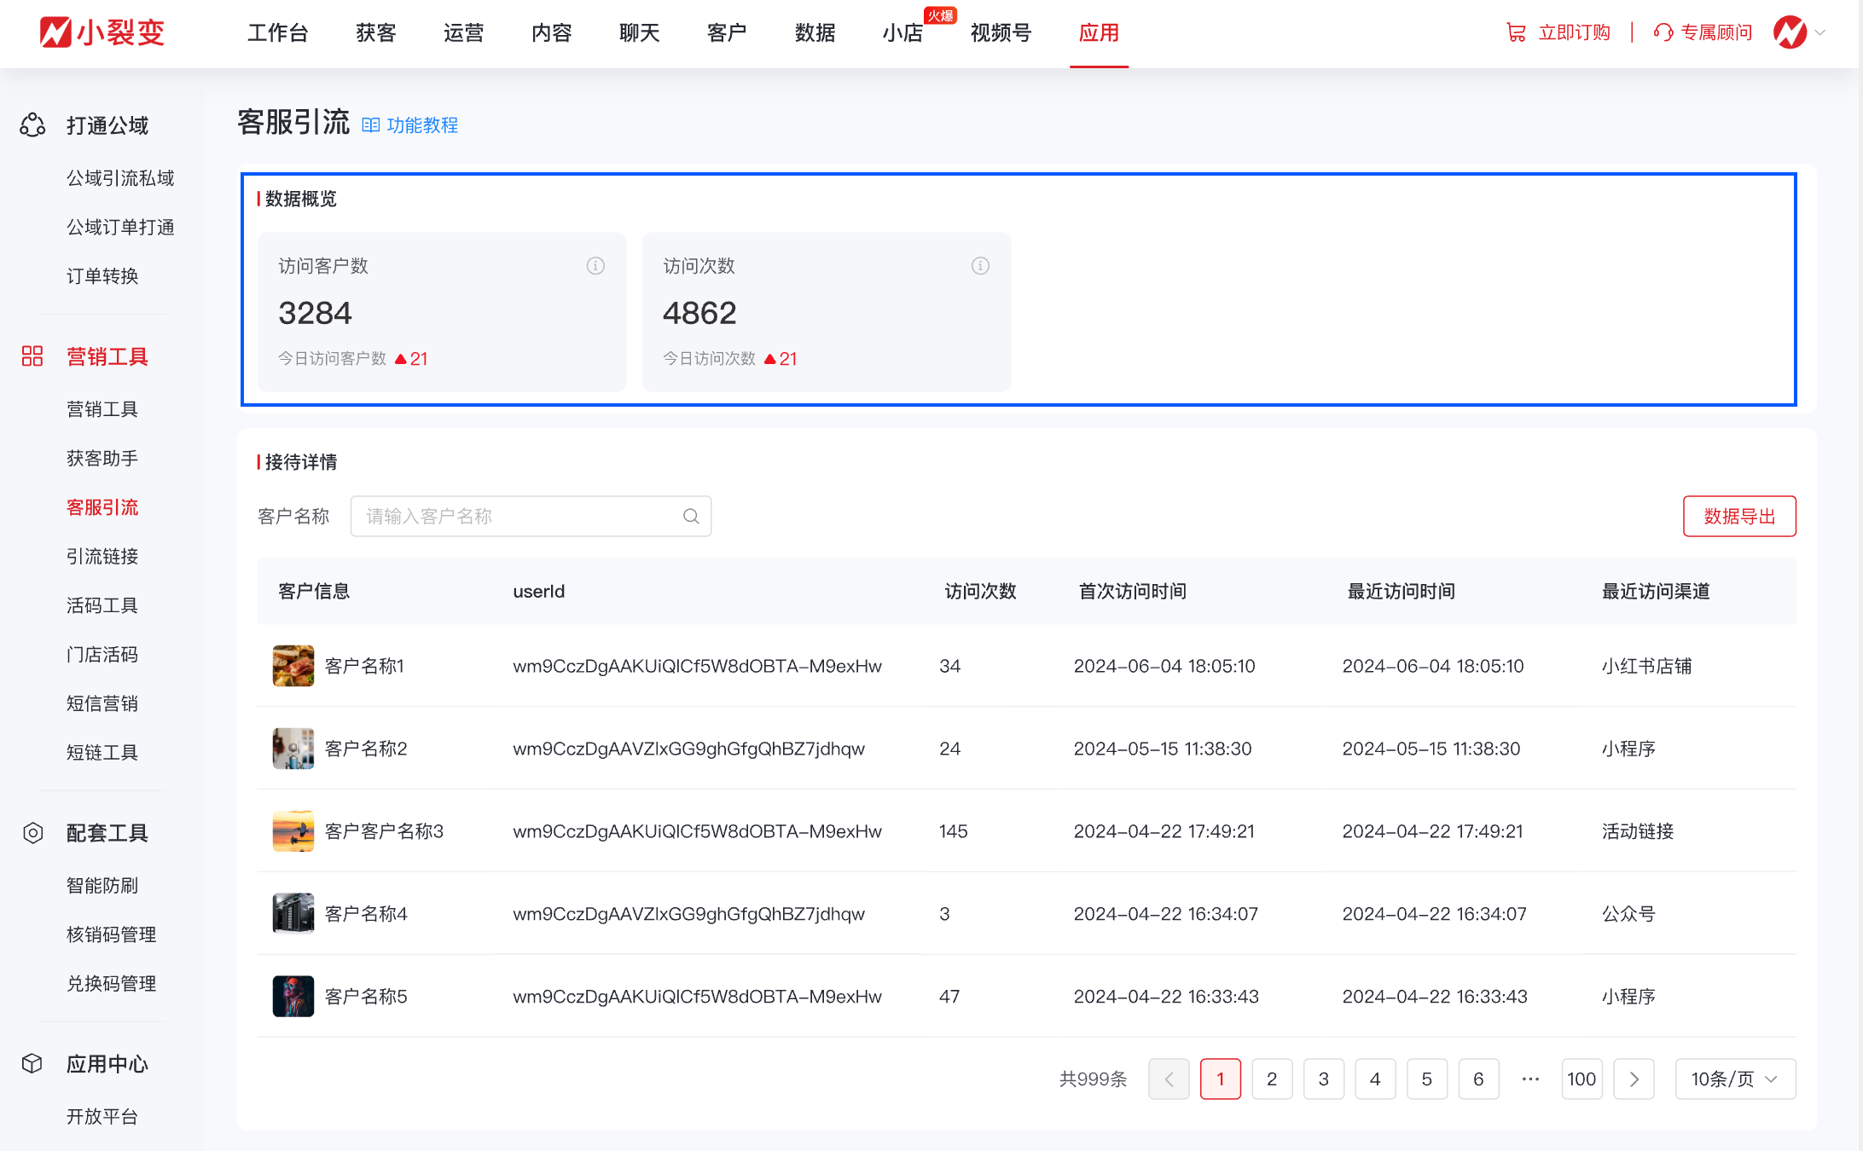Image resolution: width=1863 pixels, height=1151 pixels.
Task: Click info icon on 访问次数 card
Action: pos(980,266)
